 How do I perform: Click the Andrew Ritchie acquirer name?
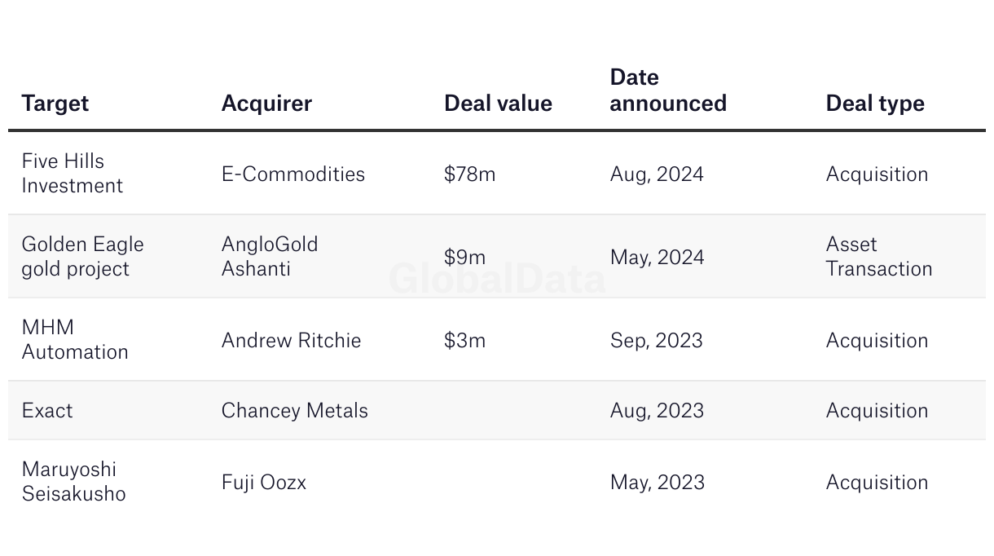pos(291,340)
